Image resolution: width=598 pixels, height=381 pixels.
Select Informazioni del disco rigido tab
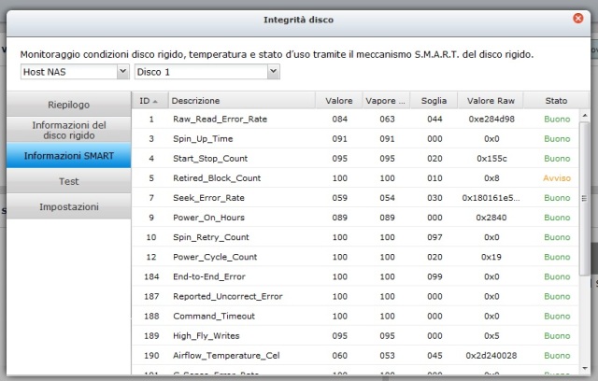point(68,130)
